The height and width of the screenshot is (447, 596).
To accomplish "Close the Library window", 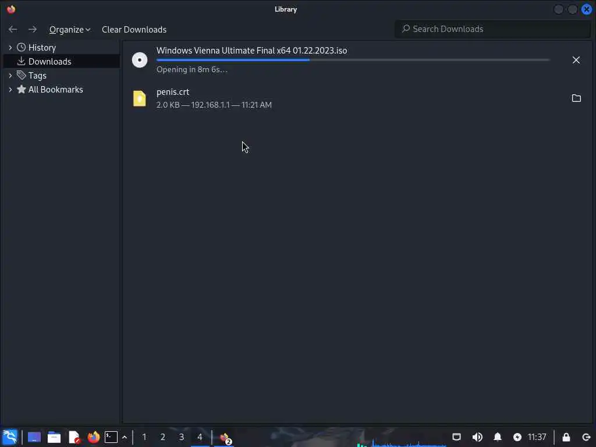I will pos(587,9).
